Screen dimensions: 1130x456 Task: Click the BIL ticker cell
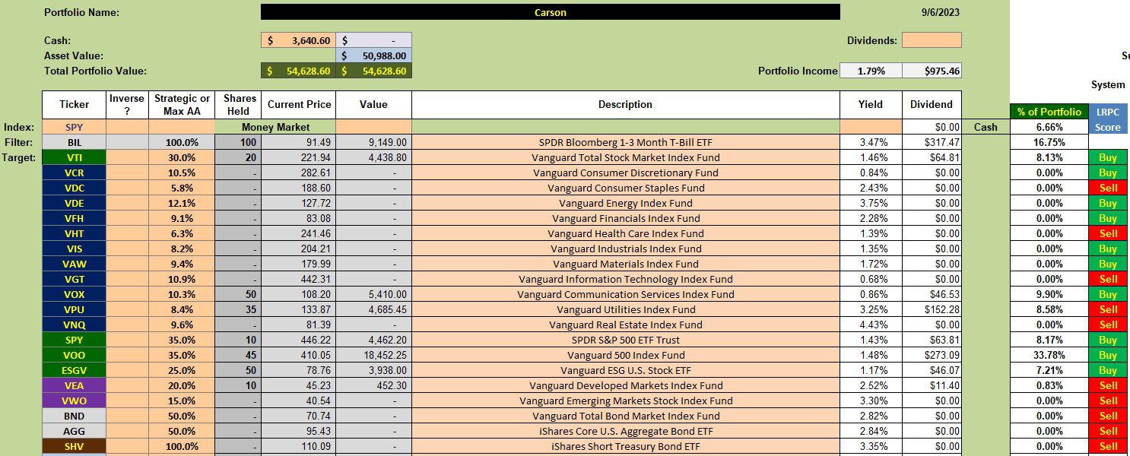(x=74, y=142)
